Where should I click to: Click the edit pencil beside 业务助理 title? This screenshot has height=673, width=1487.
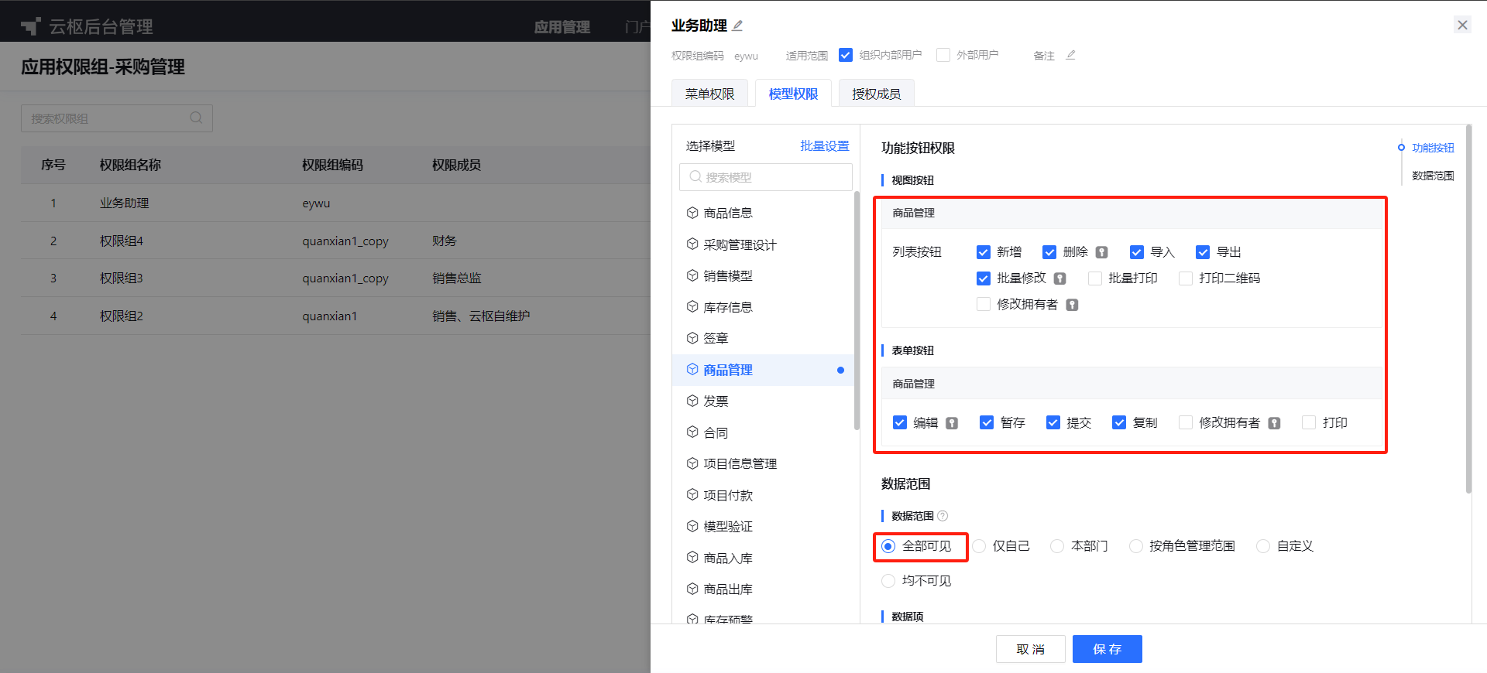[737, 26]
